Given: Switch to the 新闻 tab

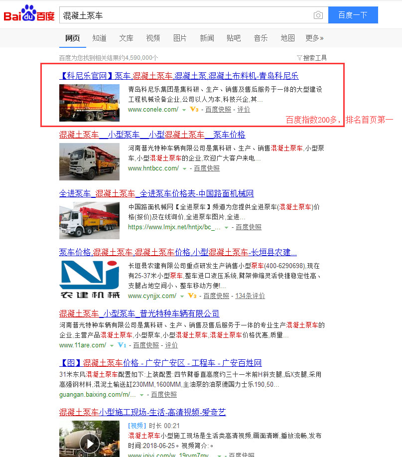Looking at the screenshot, I should tap(207, 38).
